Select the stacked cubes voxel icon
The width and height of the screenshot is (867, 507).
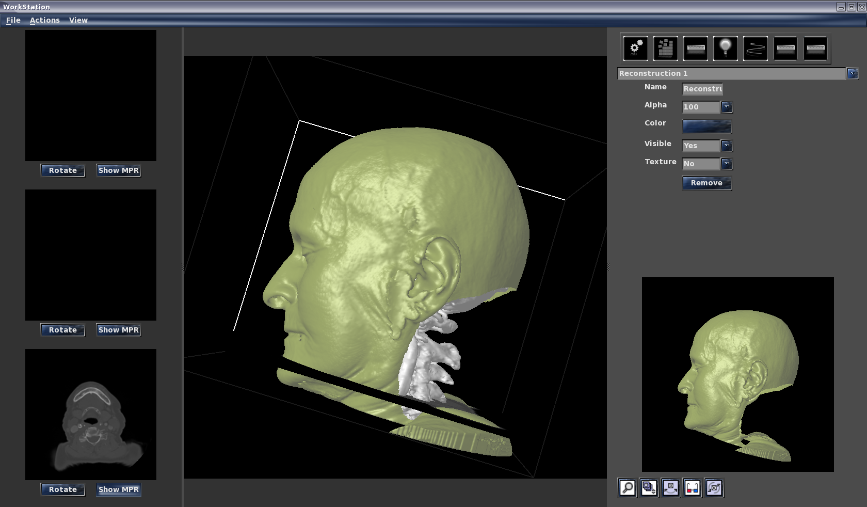tap(666, 49)
